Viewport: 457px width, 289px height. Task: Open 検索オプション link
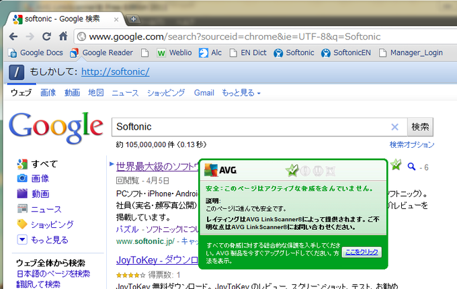pos(412,144)
